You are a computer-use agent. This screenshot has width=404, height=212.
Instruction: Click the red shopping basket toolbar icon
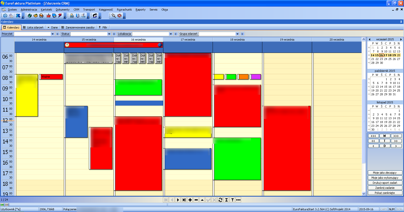tap(48, 16)
